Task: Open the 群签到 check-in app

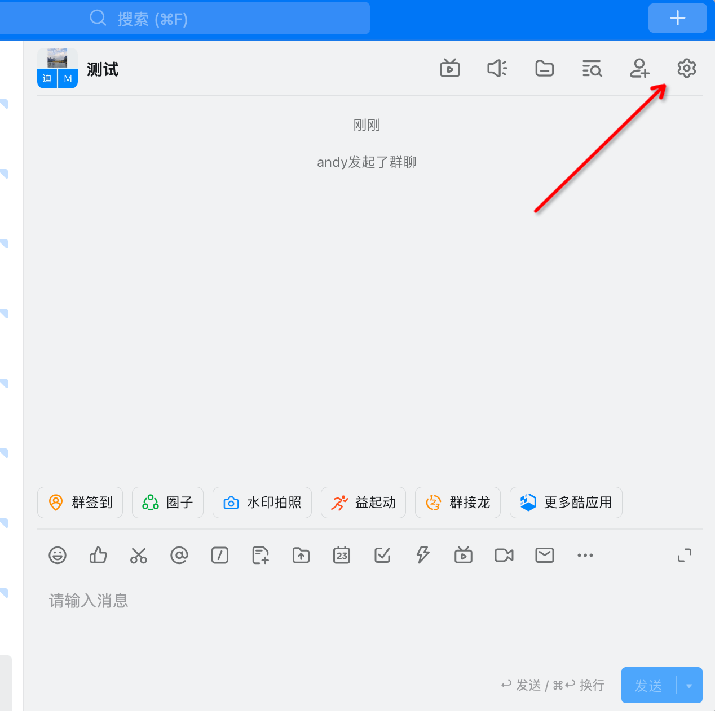Action: tap(80, 502)
